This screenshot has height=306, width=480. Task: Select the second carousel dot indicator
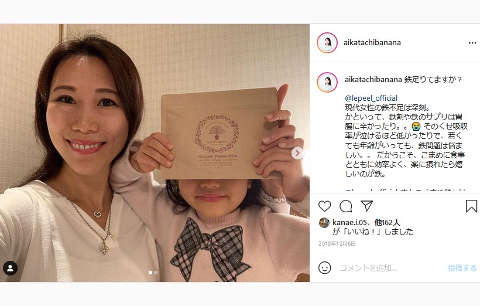[x=156, y=273]
